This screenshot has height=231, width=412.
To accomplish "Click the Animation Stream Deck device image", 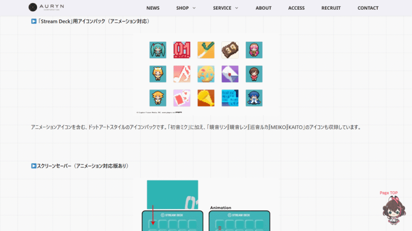I will (239, 221).
